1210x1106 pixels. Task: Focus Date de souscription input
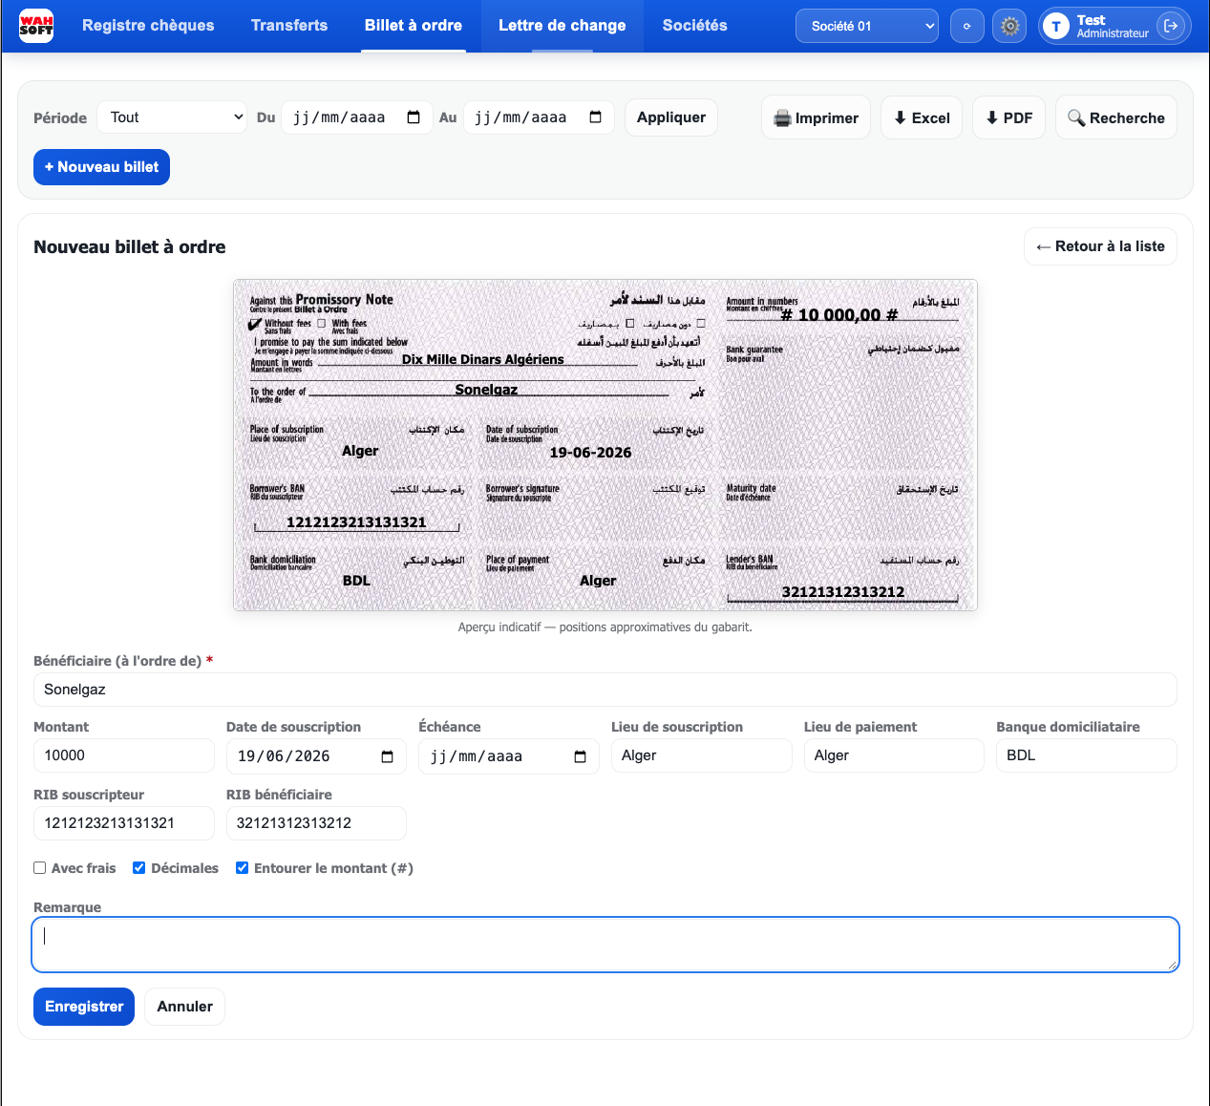tap(316, 756)
